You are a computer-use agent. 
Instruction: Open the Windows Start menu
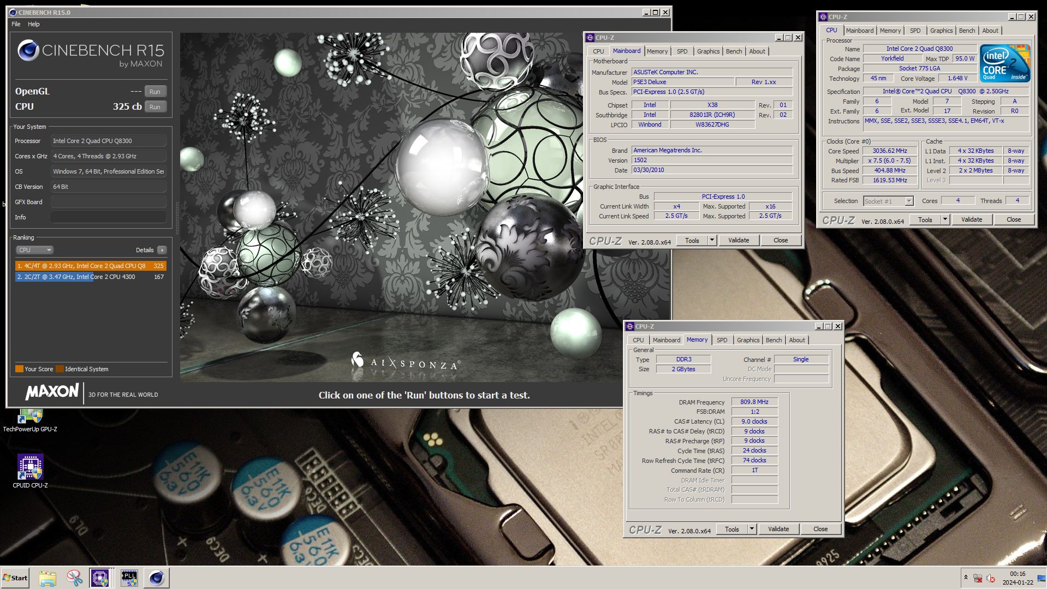[15, 578]
